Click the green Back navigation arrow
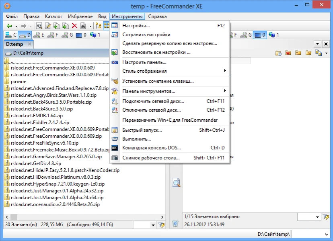 9,26
